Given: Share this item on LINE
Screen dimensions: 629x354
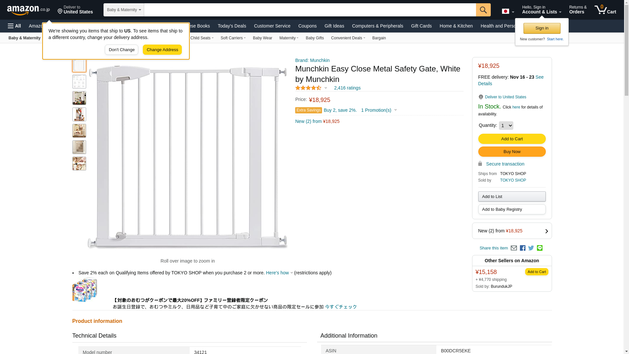Looking at the screenshot, I should click(540, 248).
